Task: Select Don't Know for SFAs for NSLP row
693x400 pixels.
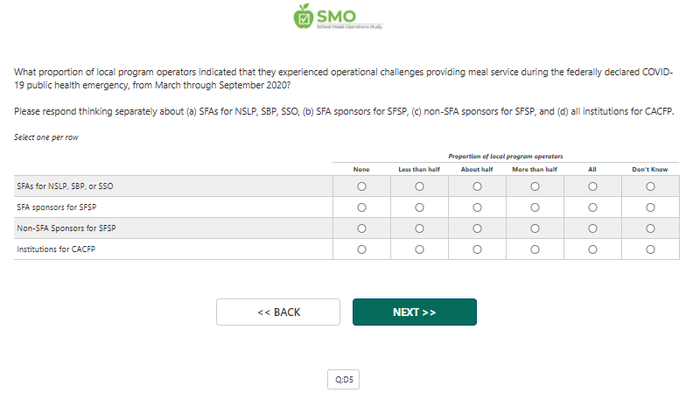Action: [x=650, y=186]
